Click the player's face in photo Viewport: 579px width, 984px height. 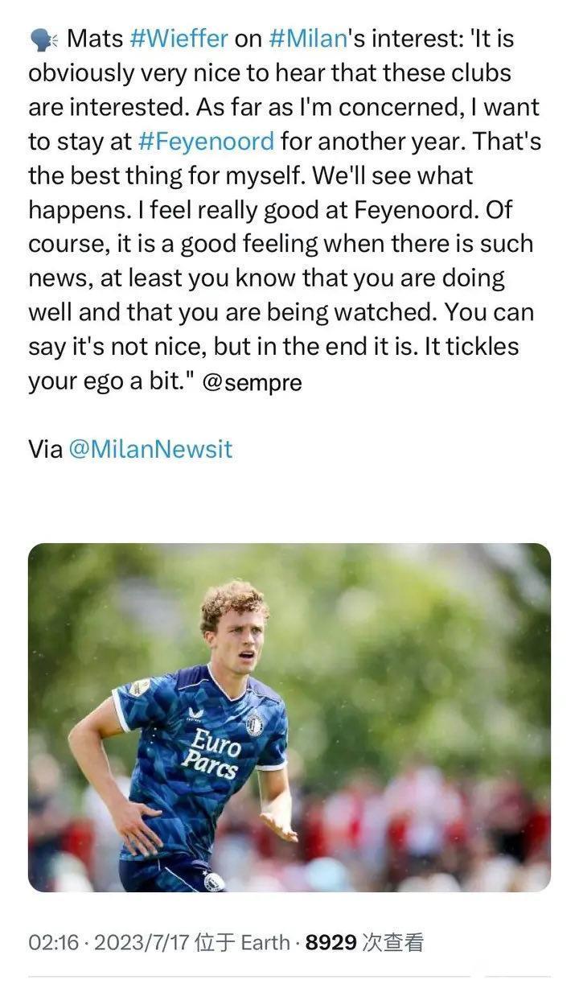[234, 636]
